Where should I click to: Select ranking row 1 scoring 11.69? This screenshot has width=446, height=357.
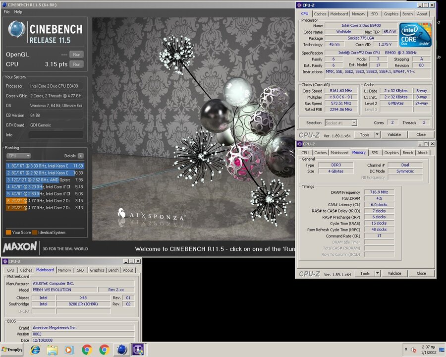pos(45,166)
